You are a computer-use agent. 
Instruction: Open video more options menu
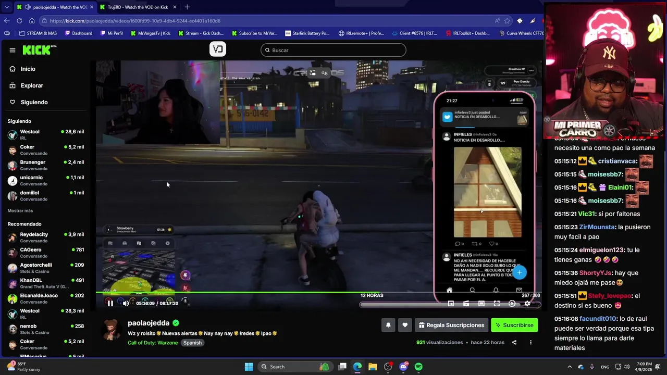(x=530, y=342)
